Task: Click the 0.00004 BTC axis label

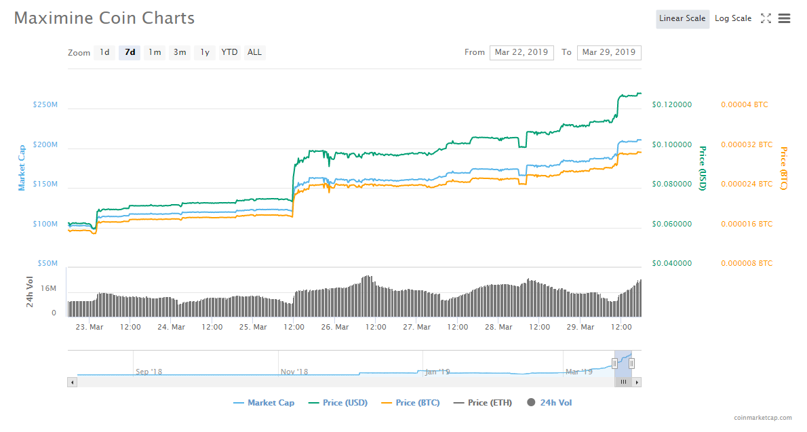Action: [744, 104]
